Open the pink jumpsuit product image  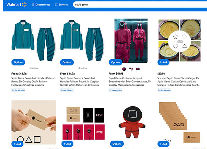tap(131, 41)
